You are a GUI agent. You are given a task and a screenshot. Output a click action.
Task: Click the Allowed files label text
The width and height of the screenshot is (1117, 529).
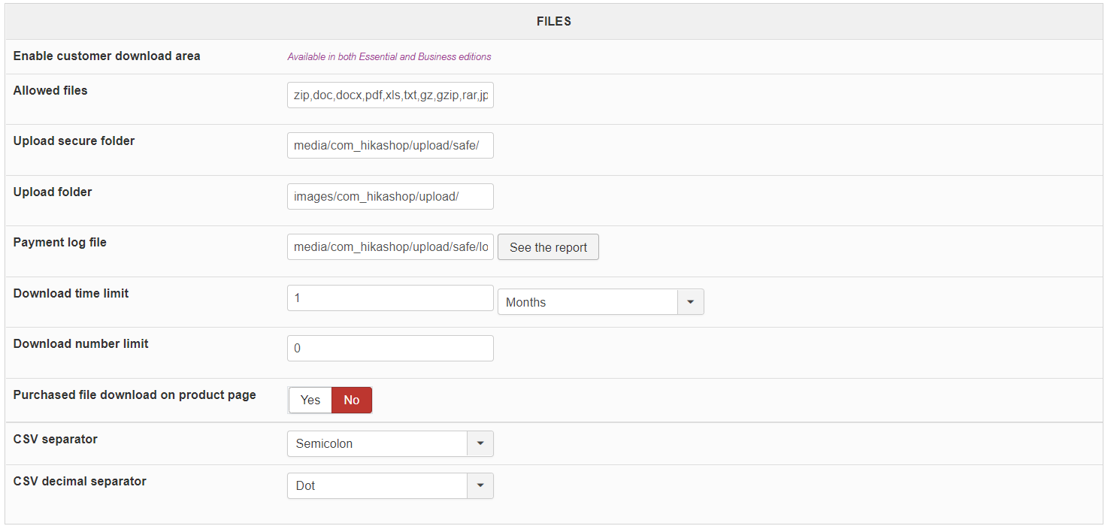click(x=50, y=91)
